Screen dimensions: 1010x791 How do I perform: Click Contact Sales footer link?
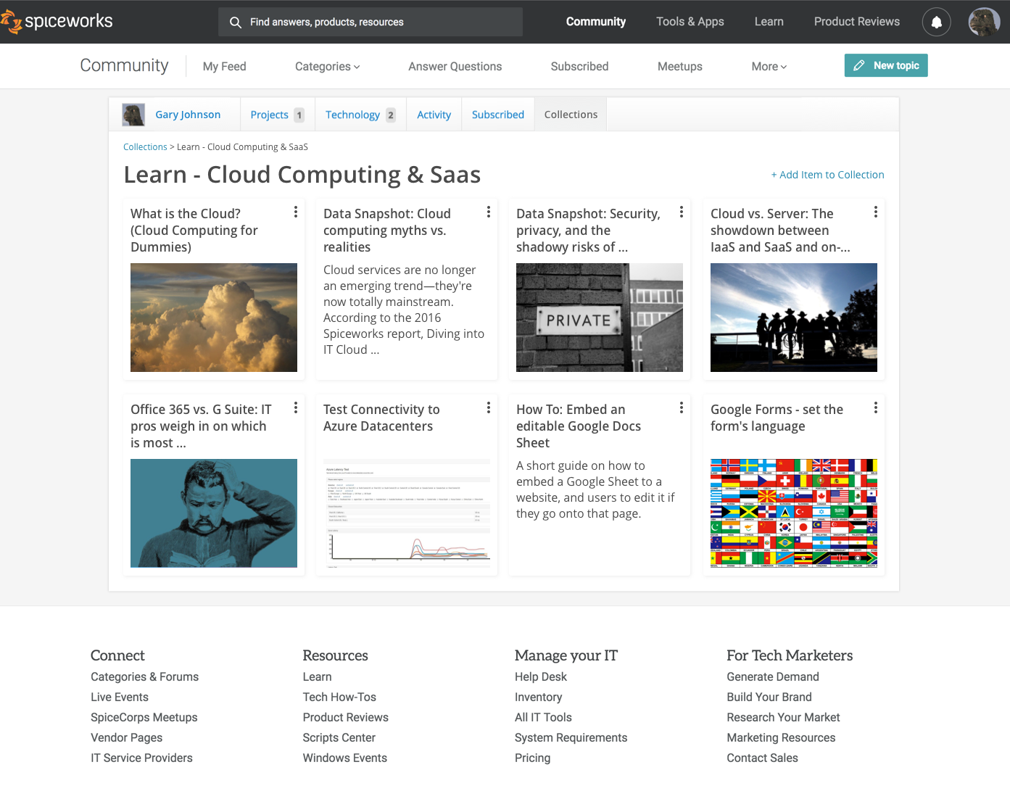[762, 758]
